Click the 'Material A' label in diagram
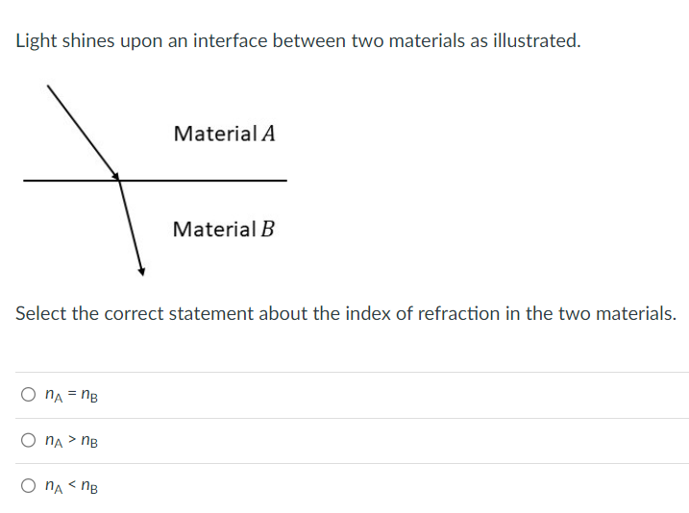 (x=224, y=134)
